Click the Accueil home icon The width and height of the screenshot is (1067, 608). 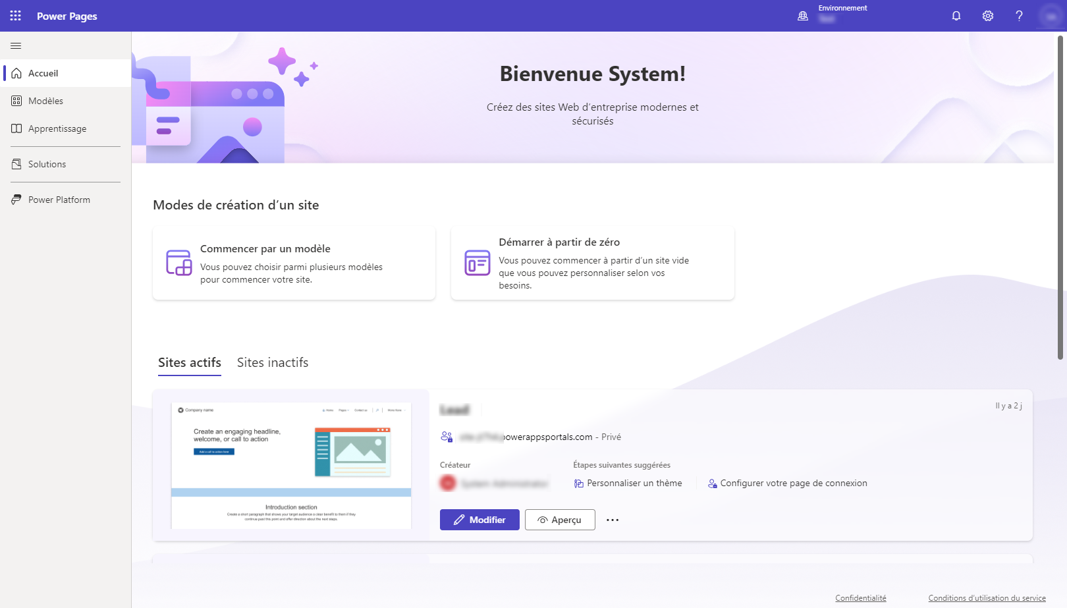pos(16,73)
